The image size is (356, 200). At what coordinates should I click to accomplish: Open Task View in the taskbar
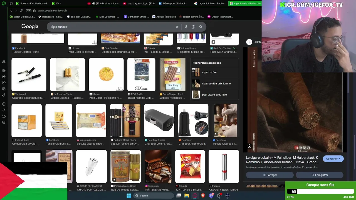tap(179, 196)
